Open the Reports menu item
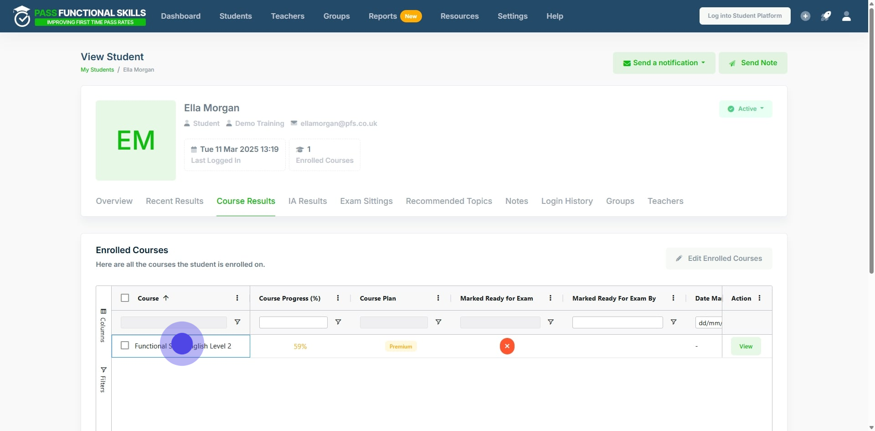Image resolution: width=875 pixels, height=431 pixels. (382, 16)
